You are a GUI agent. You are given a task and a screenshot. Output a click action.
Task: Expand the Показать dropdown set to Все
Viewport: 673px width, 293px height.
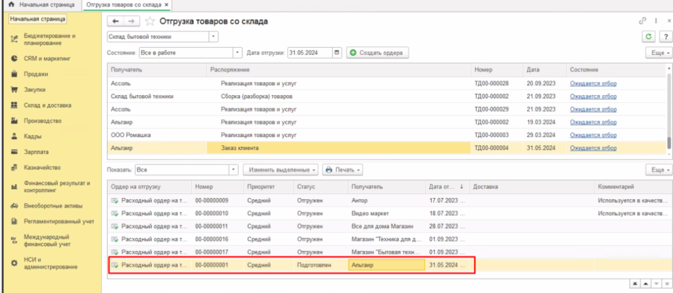tap(233, 170)
